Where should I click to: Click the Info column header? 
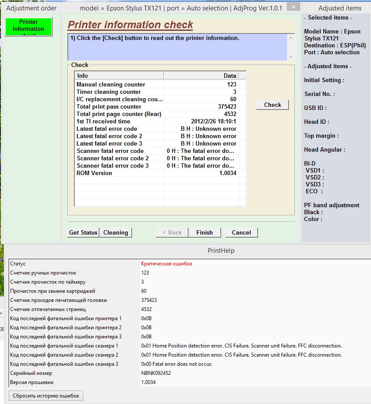point(119,76)
